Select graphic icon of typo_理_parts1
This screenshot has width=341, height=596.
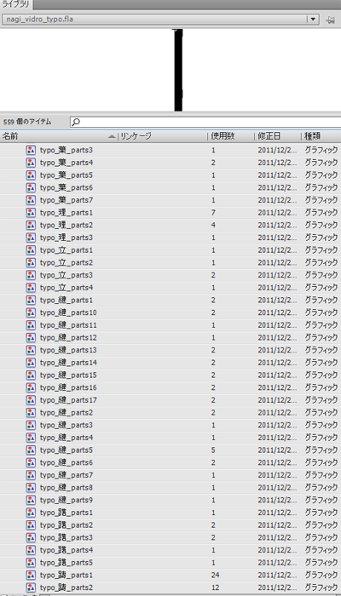[x=31, y=213]
